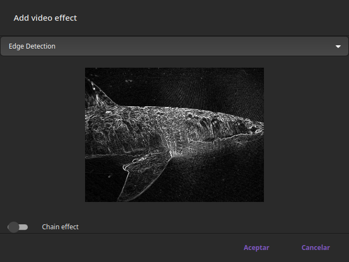Click the Add video effect title
349x262 pixels.
(45, 18)
